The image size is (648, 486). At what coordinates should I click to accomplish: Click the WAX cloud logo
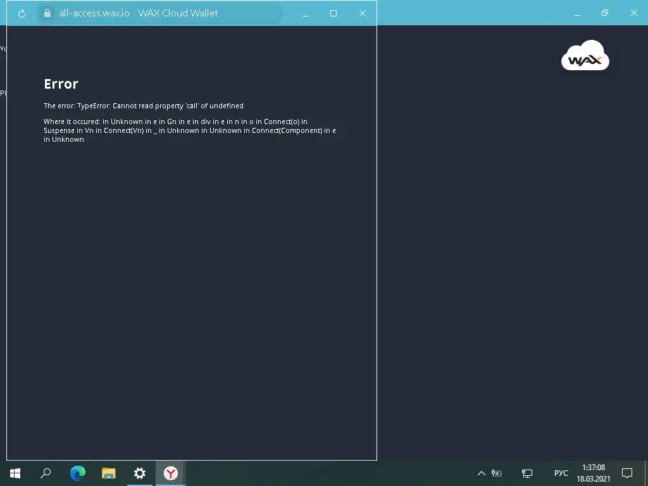pos(585,56)
